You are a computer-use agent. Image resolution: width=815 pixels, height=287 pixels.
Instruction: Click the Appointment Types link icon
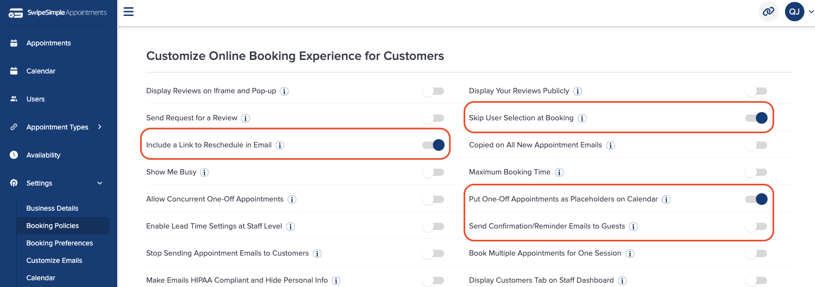point(14,127)
